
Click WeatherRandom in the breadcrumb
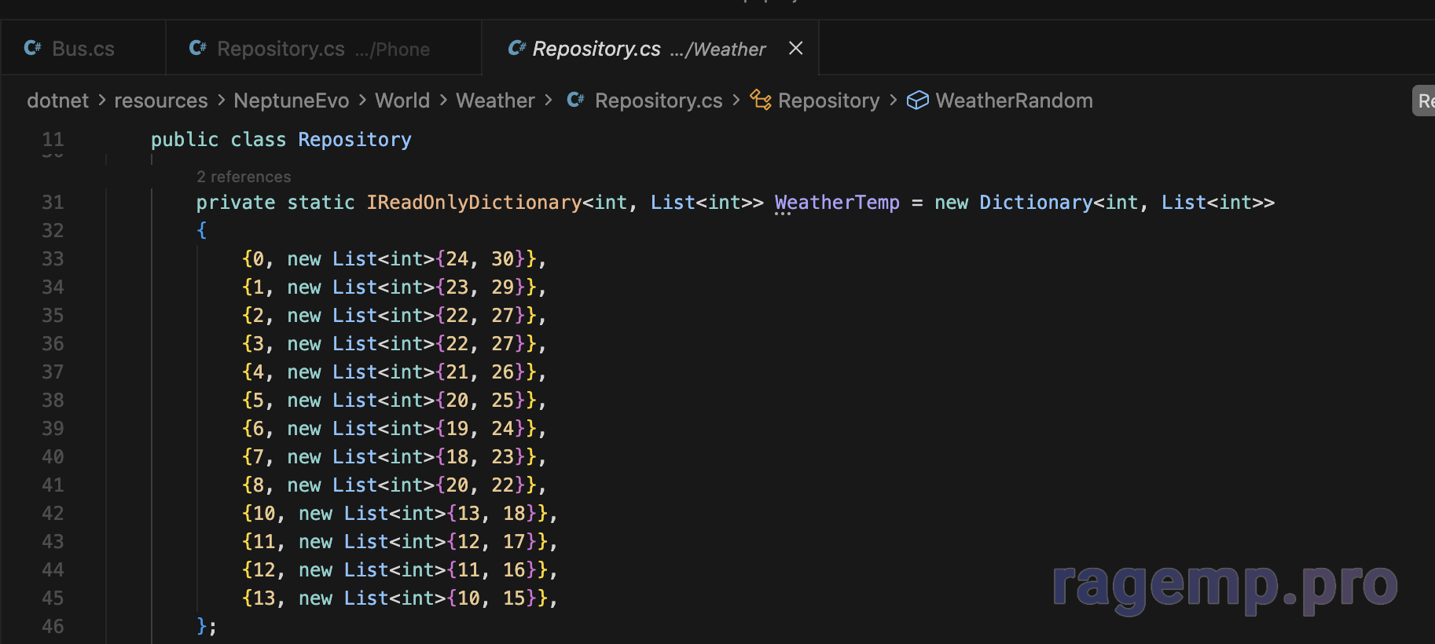click(x=1014, y=101)
